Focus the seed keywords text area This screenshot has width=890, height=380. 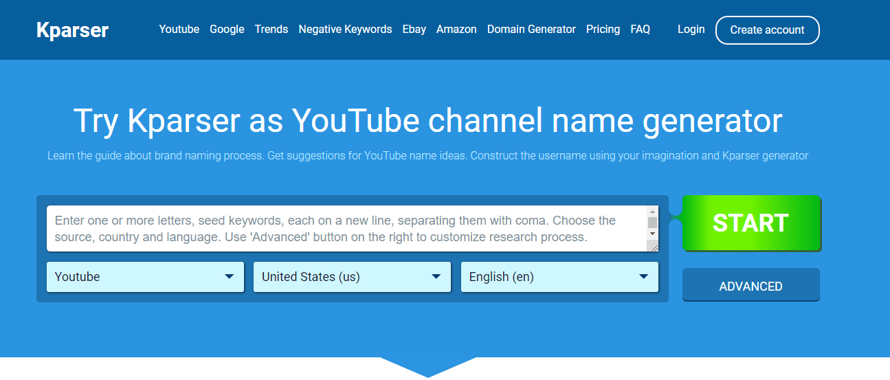[x=347, y=229]
